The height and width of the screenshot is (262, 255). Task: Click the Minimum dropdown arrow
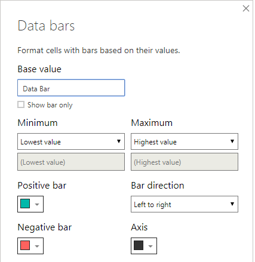coord(119,141)
